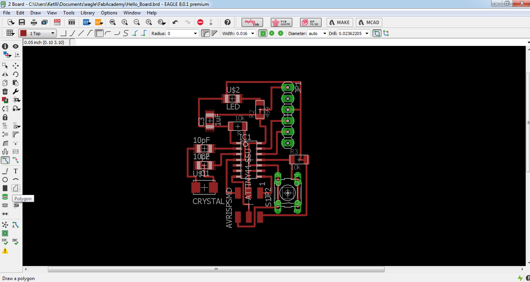Select the Ripup tool
530x282 pixels.
tap(16, 160)
